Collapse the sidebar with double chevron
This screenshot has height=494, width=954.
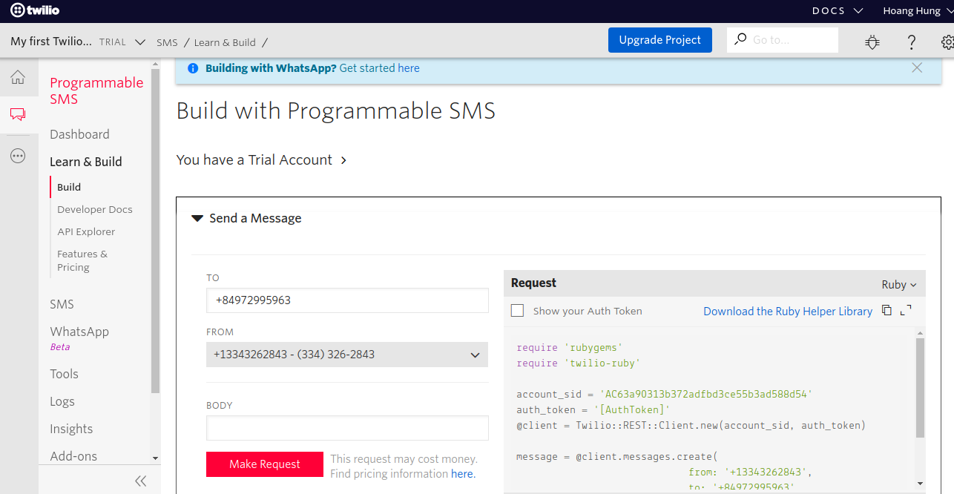pos(141,481)
